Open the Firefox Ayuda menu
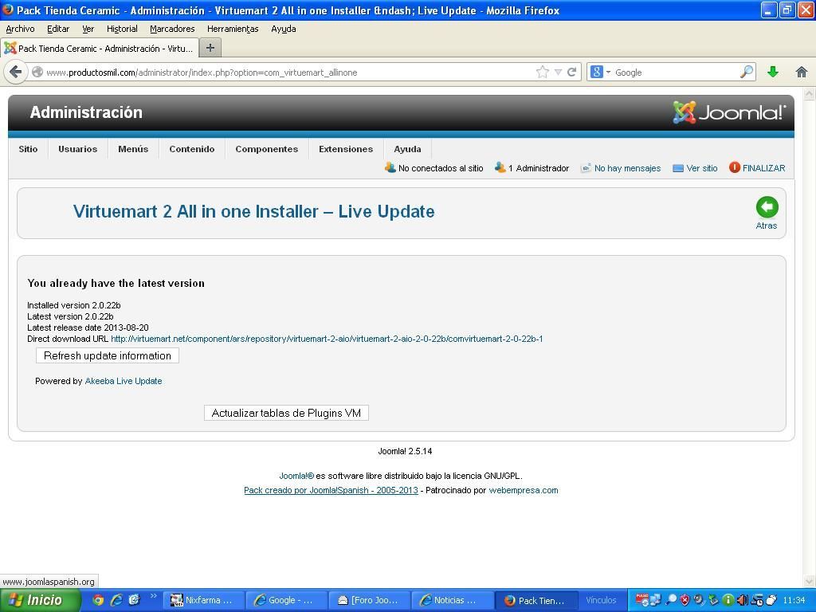The image size is (816, 612). coord(284,29)
